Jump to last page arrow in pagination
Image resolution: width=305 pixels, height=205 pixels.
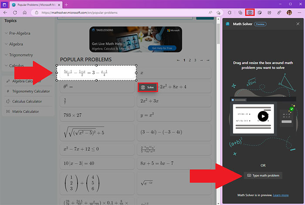point(208,60)
